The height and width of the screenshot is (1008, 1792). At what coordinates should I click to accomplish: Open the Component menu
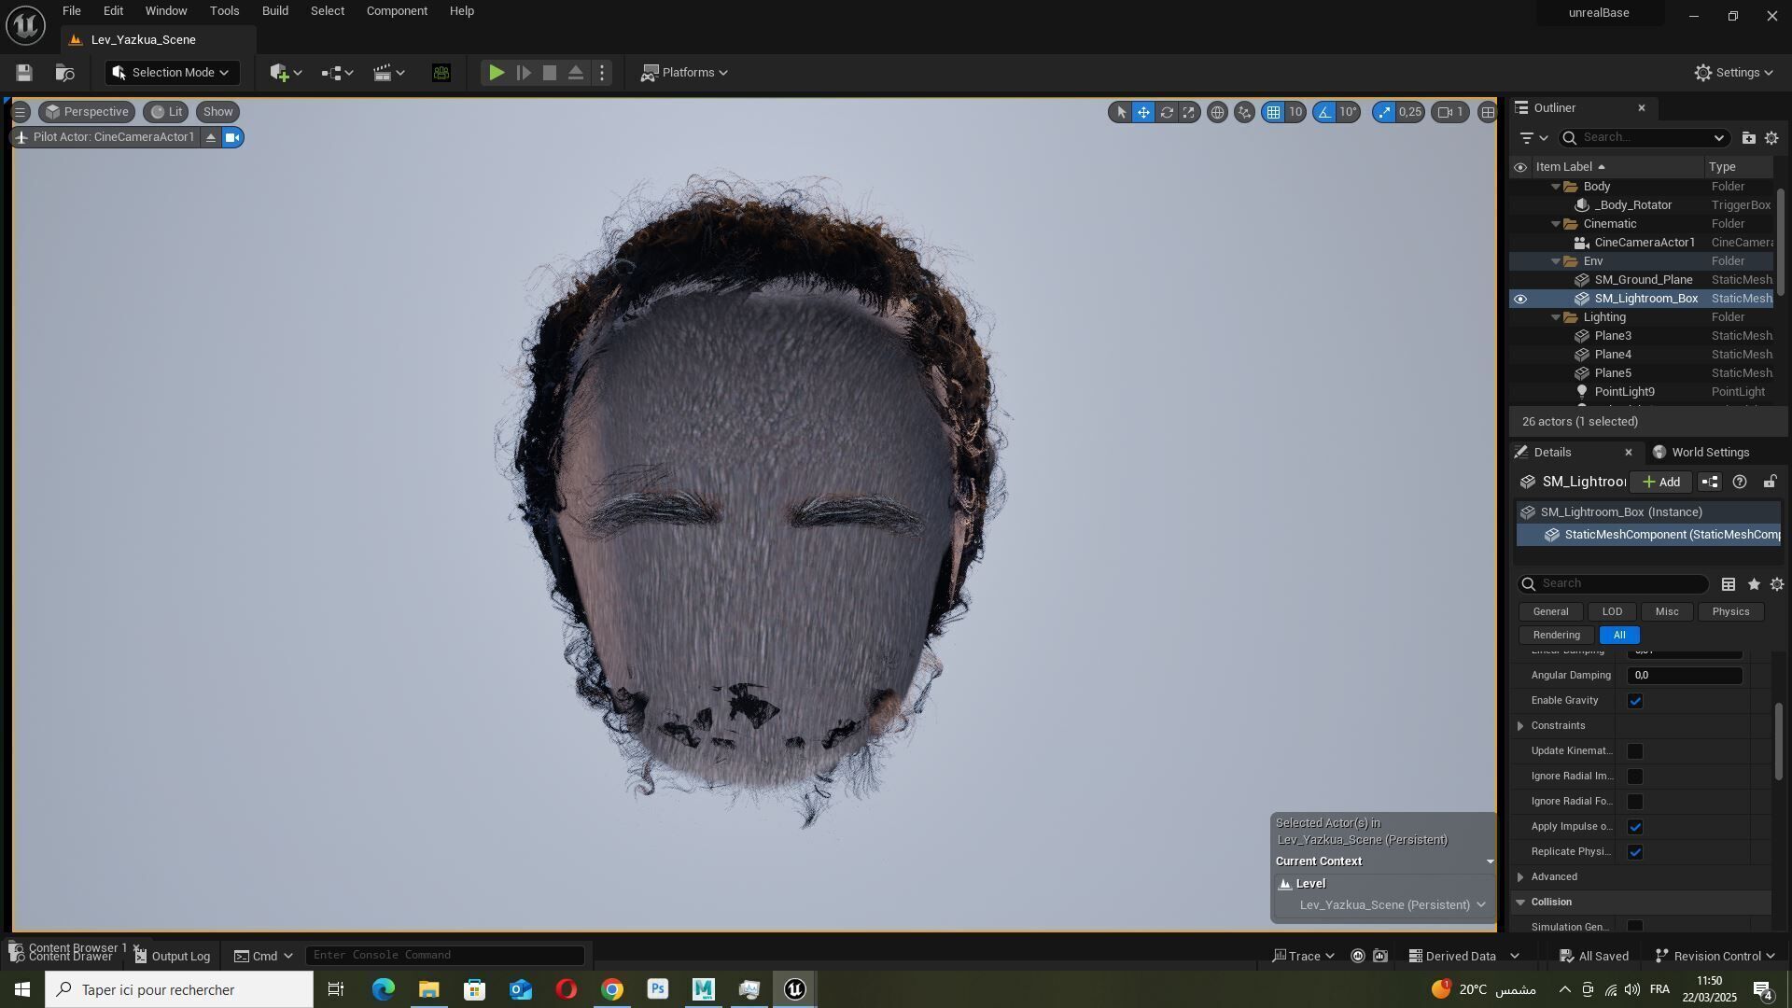pos(397,11)
